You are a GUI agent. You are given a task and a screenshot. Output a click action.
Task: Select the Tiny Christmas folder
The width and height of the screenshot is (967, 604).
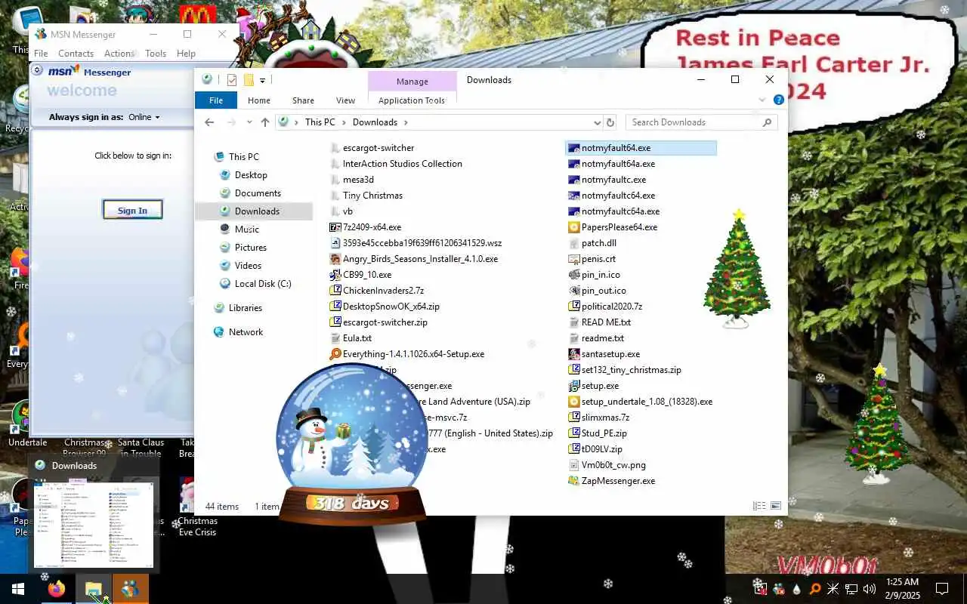coord(366,196)
